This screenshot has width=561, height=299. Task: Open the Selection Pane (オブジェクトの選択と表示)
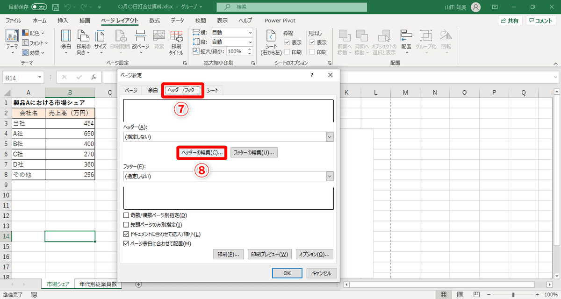tap(384, 42)
